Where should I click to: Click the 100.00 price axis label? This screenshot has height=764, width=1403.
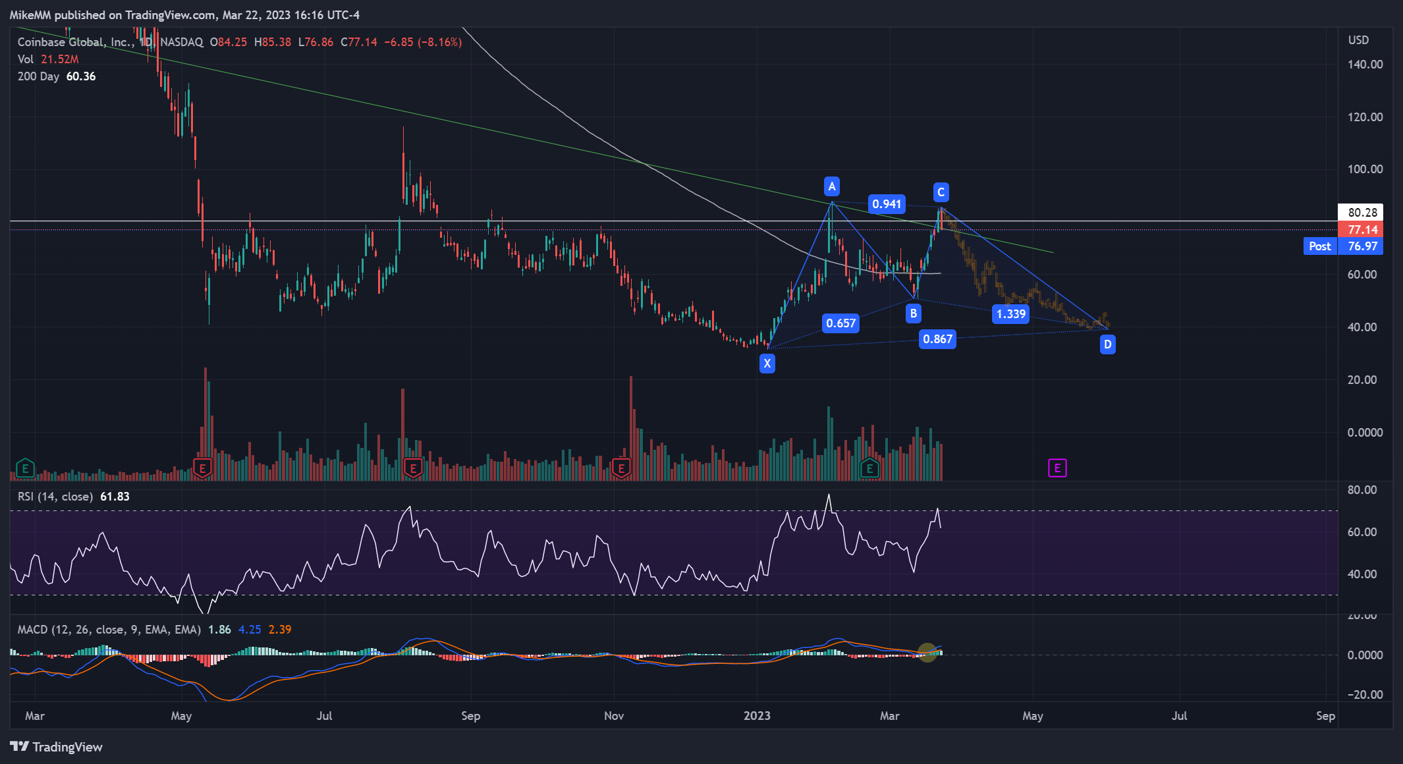pyautogui.click(x=1365, y=169)
